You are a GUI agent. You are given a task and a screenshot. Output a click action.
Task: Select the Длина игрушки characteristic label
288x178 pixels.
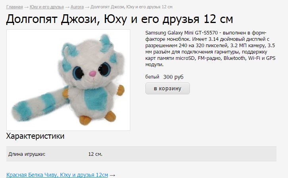coord(27,154)
